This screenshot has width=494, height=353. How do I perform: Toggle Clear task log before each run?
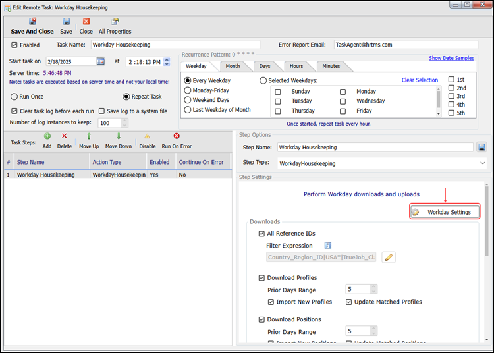click(x=14, y=111)
